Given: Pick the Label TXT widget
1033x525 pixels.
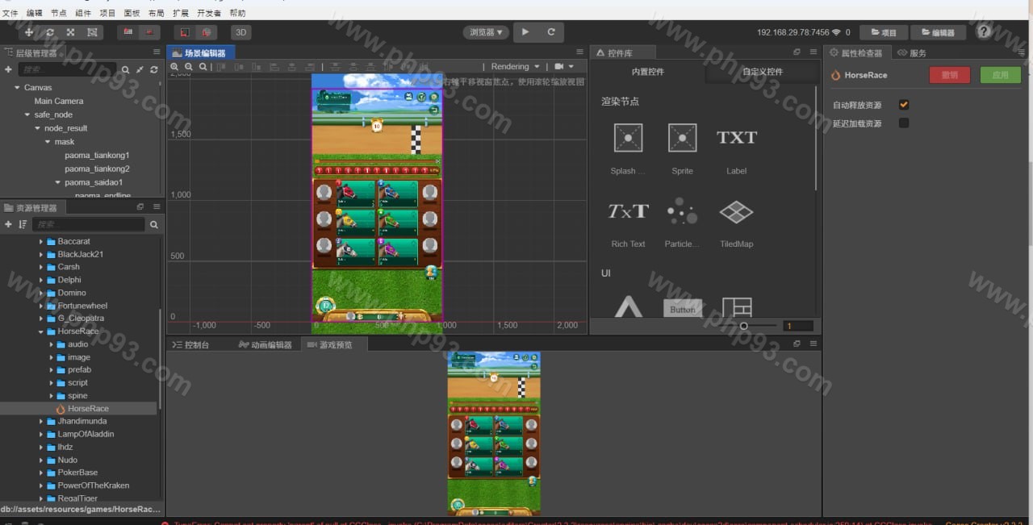Looking at the screenshot, I should point(736,138).
